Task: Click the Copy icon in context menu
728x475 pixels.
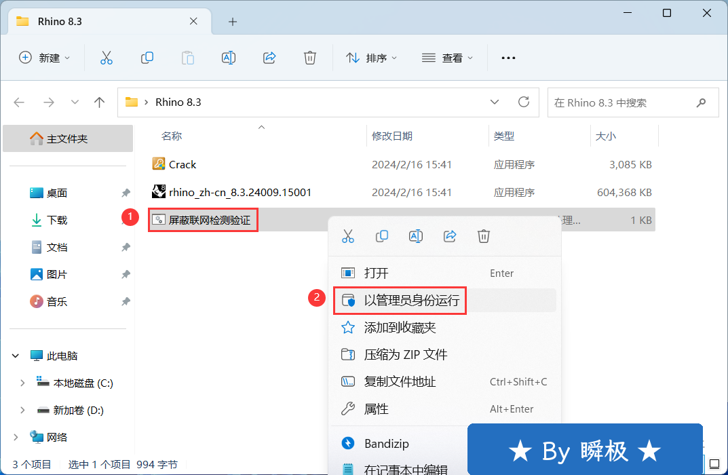Action: (382, 236)
